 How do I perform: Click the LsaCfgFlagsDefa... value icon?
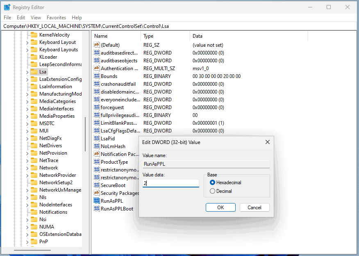pos(97,130)
